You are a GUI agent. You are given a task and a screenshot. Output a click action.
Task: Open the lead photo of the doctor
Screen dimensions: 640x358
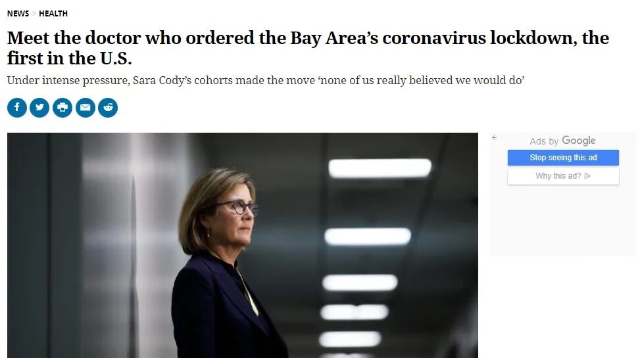(x=243, y=246)
